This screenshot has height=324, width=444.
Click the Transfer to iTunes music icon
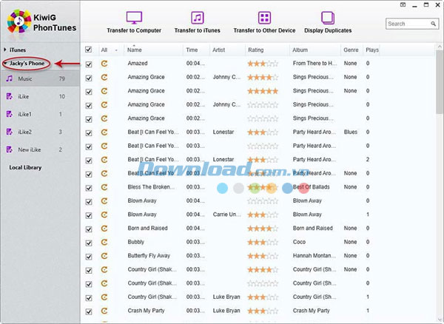[x=197, y=18]
